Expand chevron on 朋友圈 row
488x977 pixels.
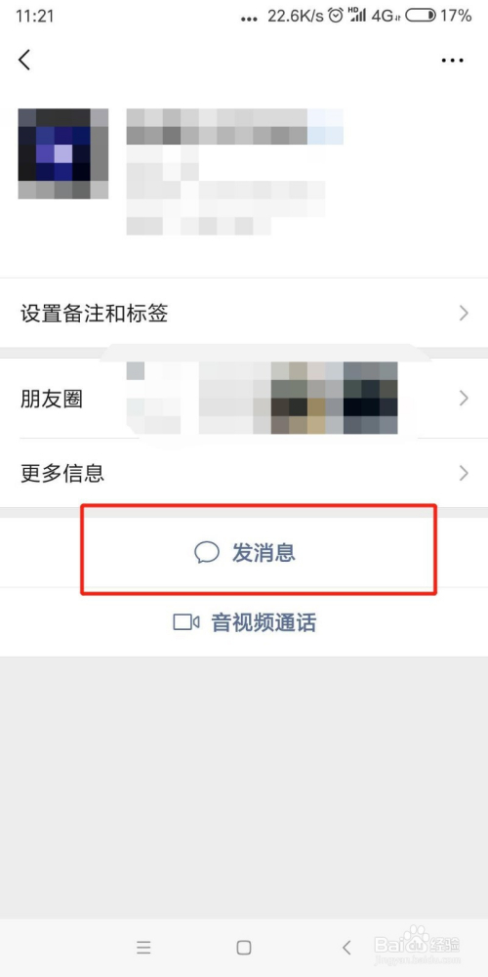(464, 399)
